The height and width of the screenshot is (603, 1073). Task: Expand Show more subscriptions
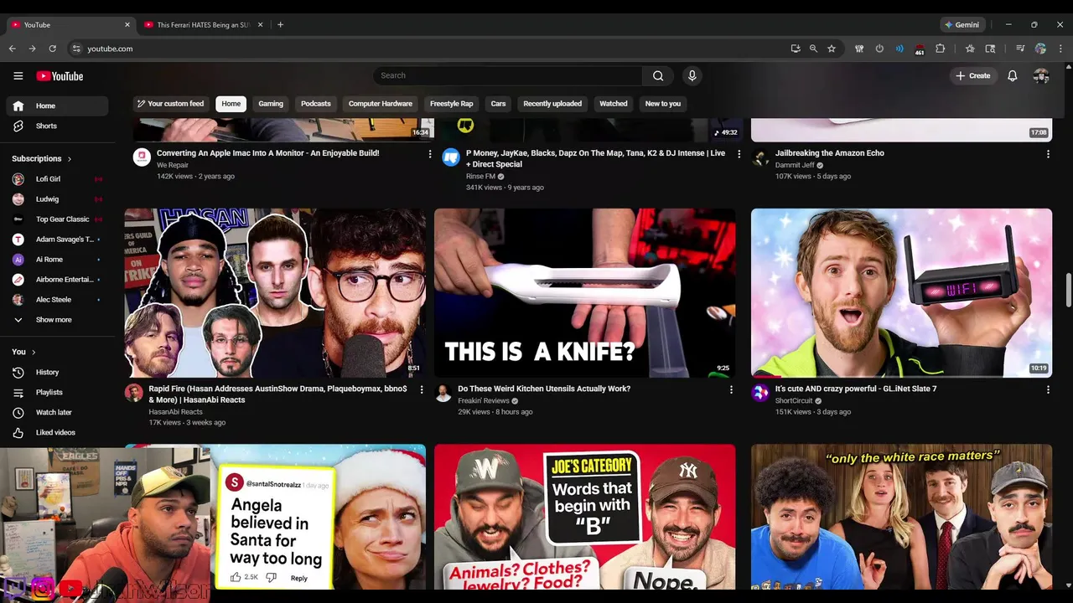click(57, 320)
